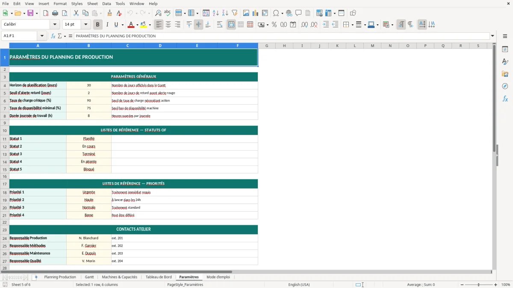Open the Format menu
Viewport: 513px width, 288px height.
60,3
